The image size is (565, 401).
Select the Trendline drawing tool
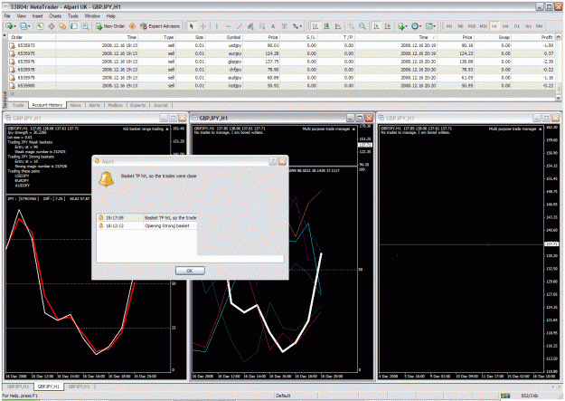240,26
